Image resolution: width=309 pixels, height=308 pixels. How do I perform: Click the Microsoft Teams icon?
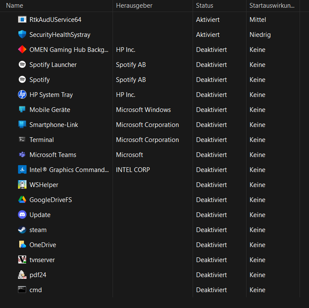point(22,154)
